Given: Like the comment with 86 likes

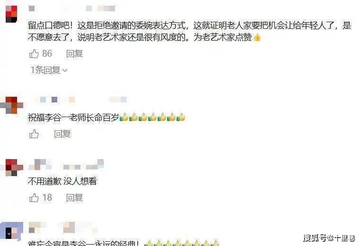Looking at the screenshot, I should (x=34, y=54).
